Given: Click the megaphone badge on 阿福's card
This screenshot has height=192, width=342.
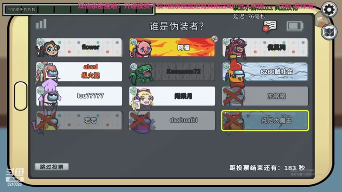Looking at the screenshot, I should 215,39.
